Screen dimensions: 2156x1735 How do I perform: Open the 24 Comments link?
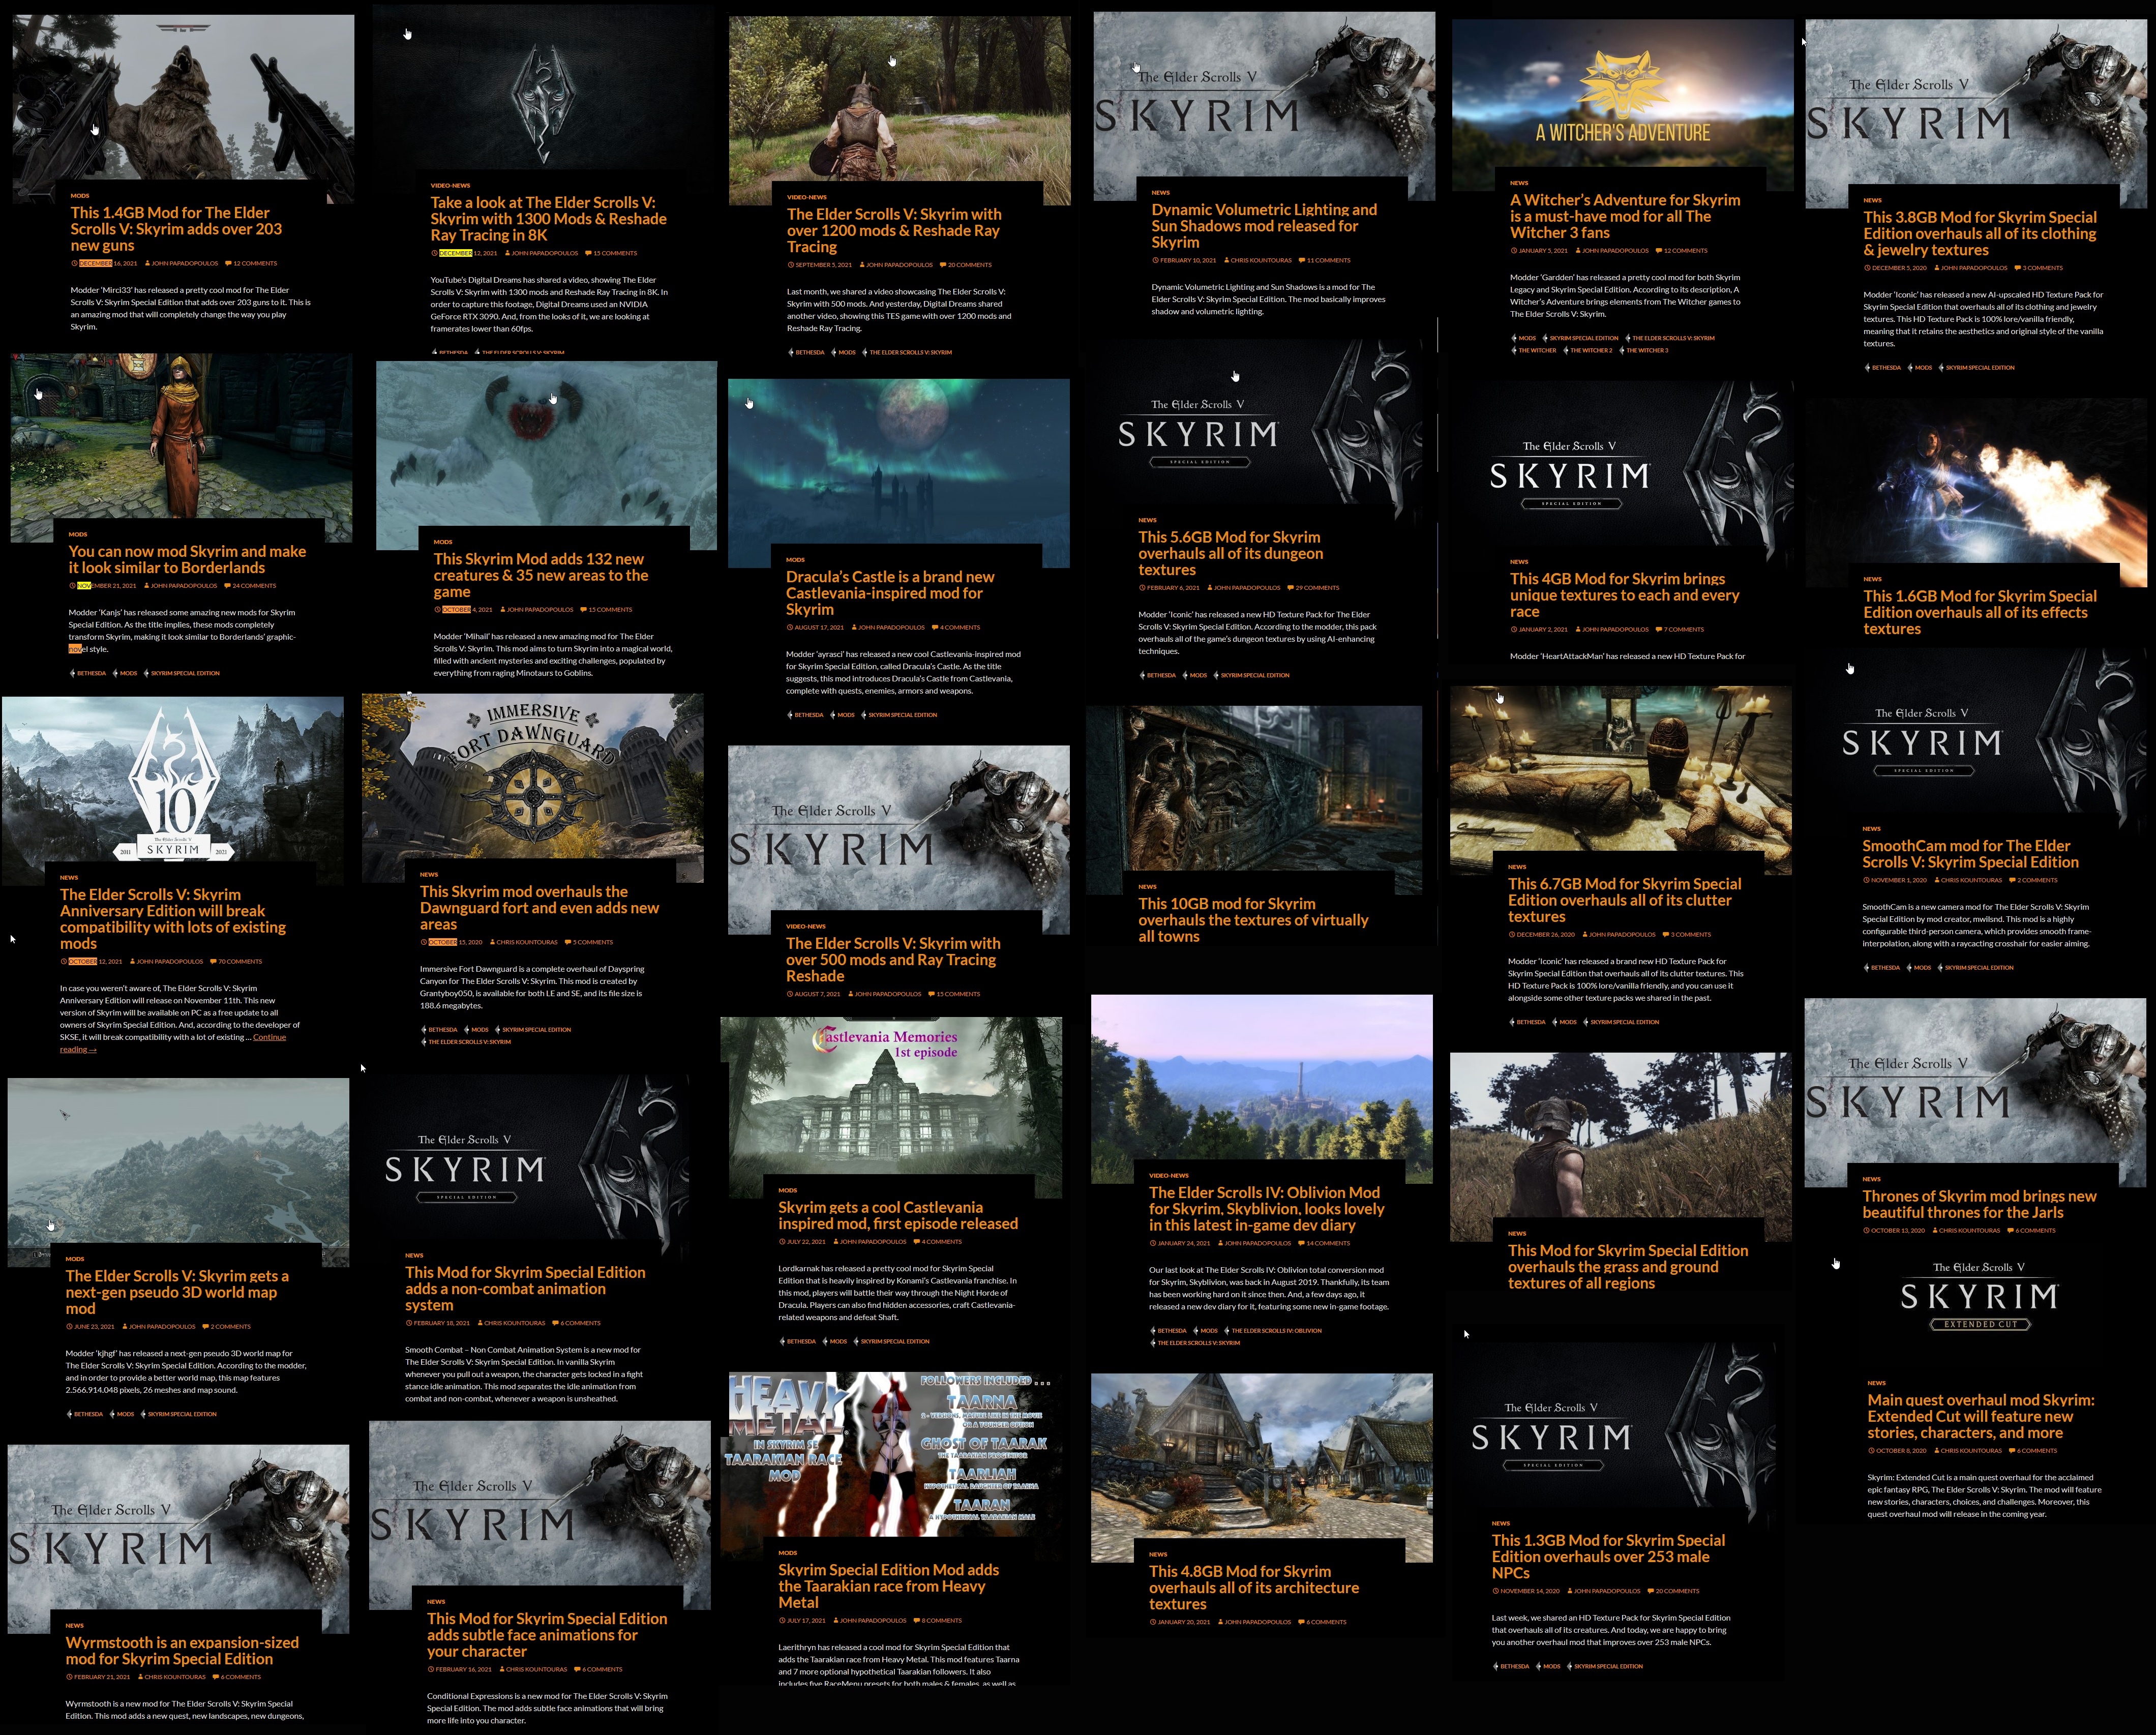pyautogui.click(x=250, y=586)
